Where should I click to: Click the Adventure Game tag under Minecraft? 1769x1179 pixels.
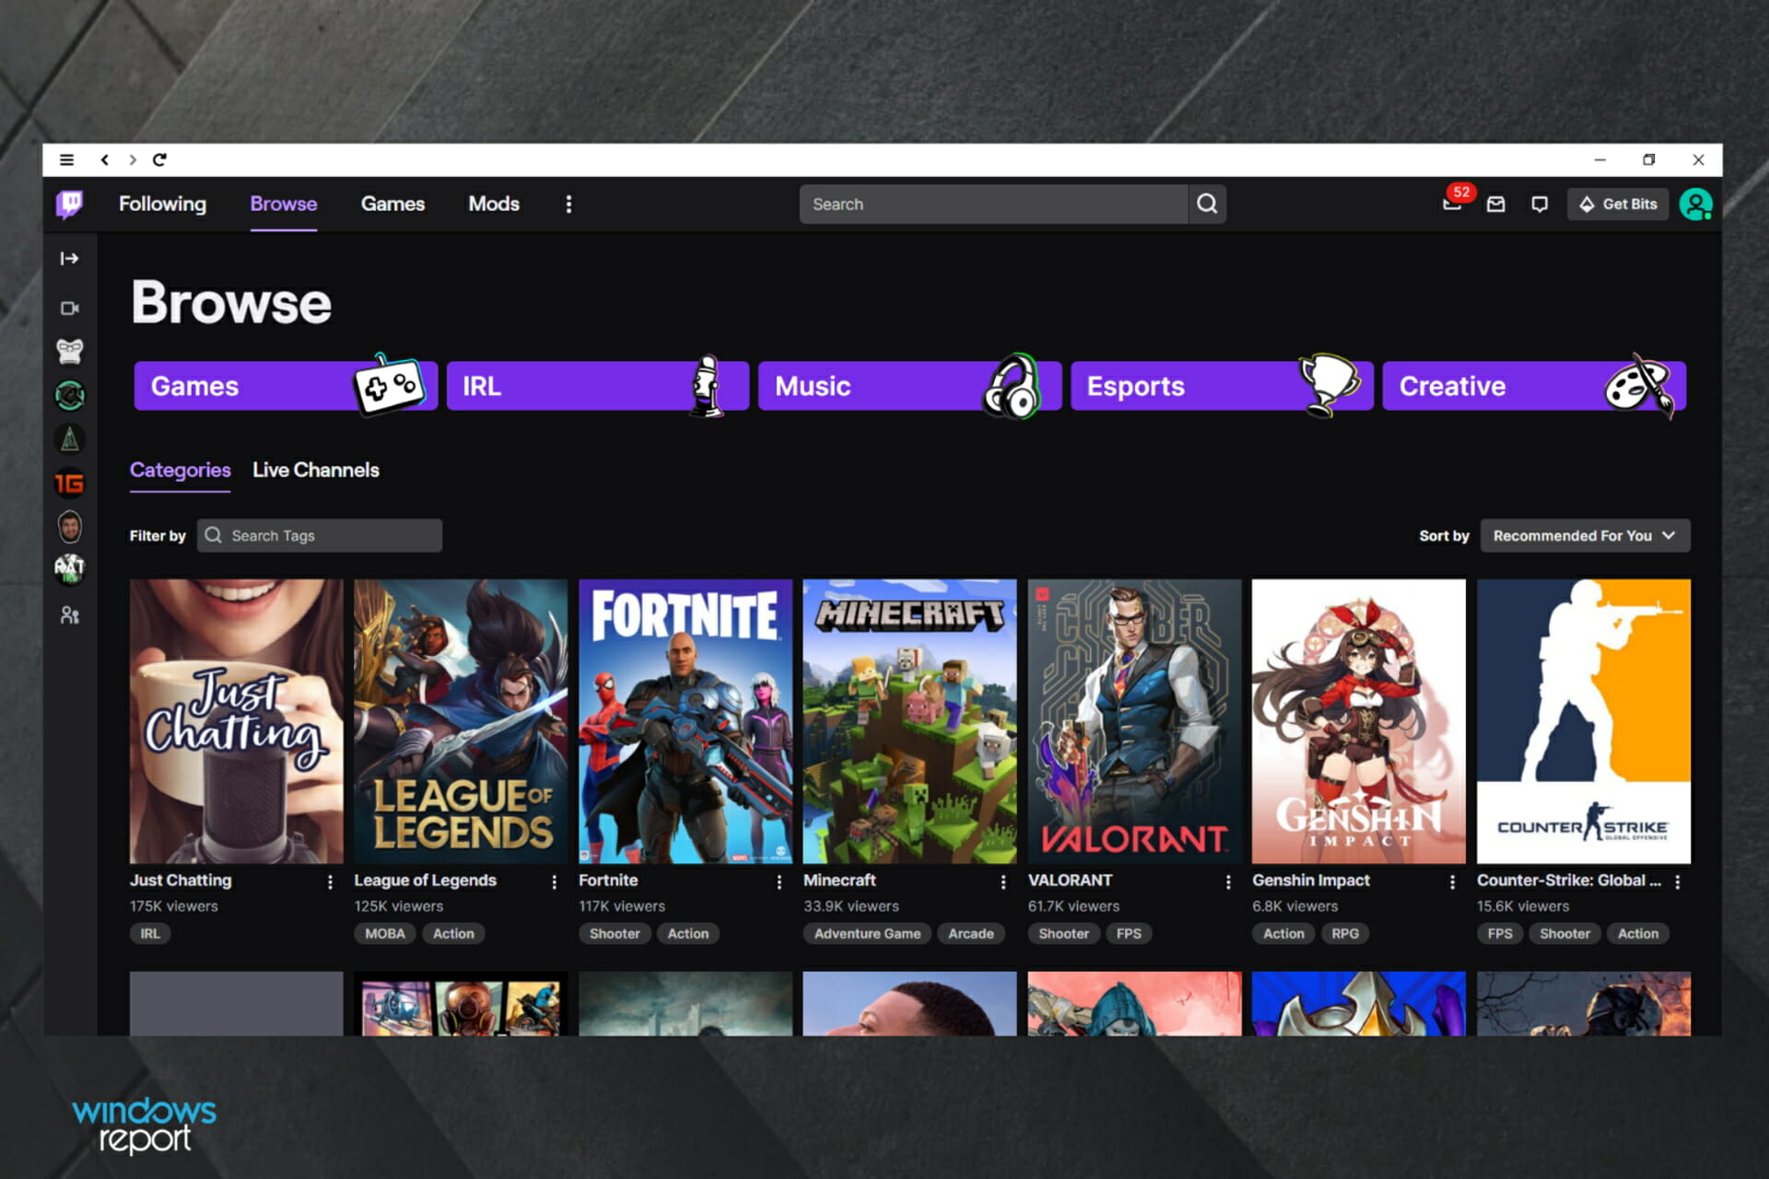(867, 933)
